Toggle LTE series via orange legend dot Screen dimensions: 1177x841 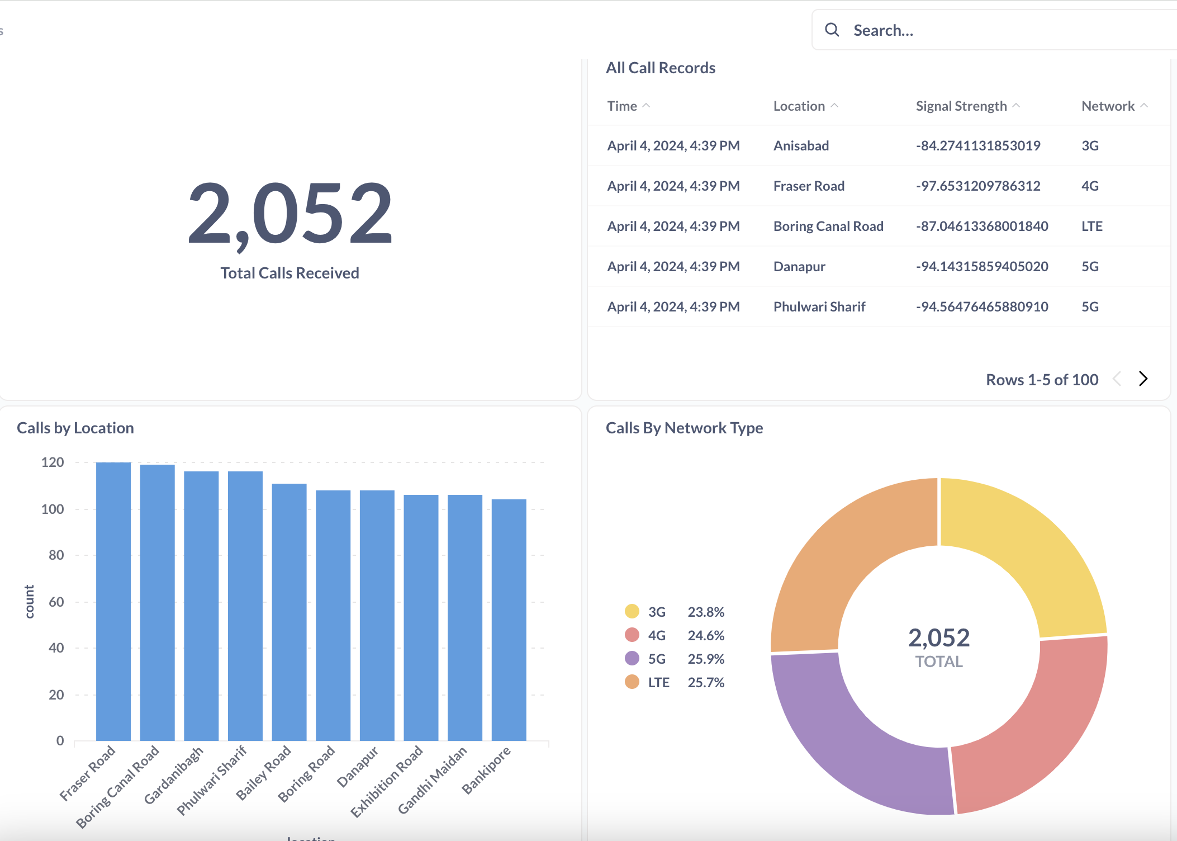pos(632,682)
